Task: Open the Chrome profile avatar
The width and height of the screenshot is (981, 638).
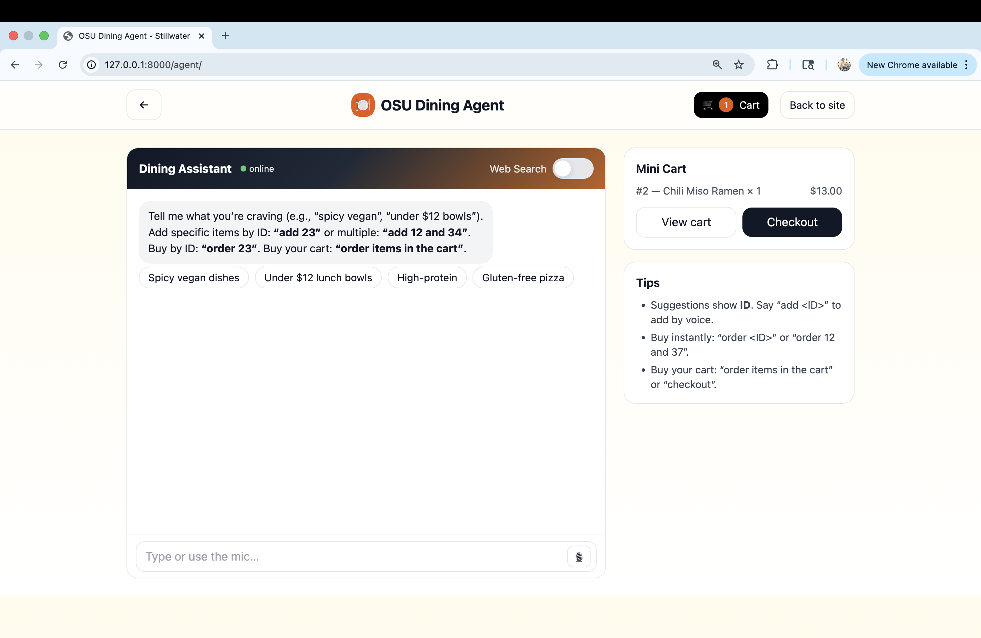Action: 844,65
